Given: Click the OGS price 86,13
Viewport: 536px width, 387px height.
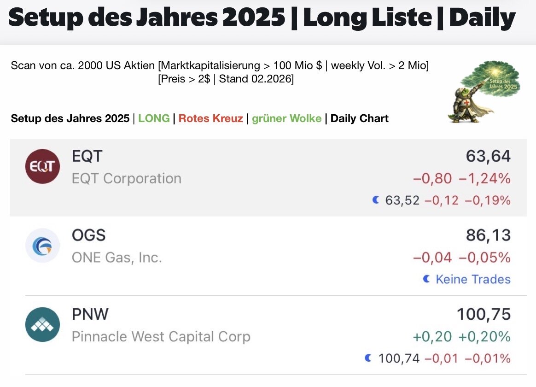Looking at the screenshot, I should coord(488,235).
